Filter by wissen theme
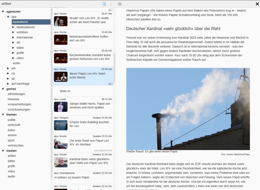This screenshot has width=260, height=190. point(12,135)
